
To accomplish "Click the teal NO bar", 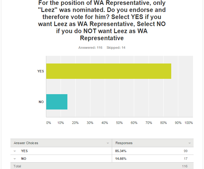I will [x=57, y=102].
